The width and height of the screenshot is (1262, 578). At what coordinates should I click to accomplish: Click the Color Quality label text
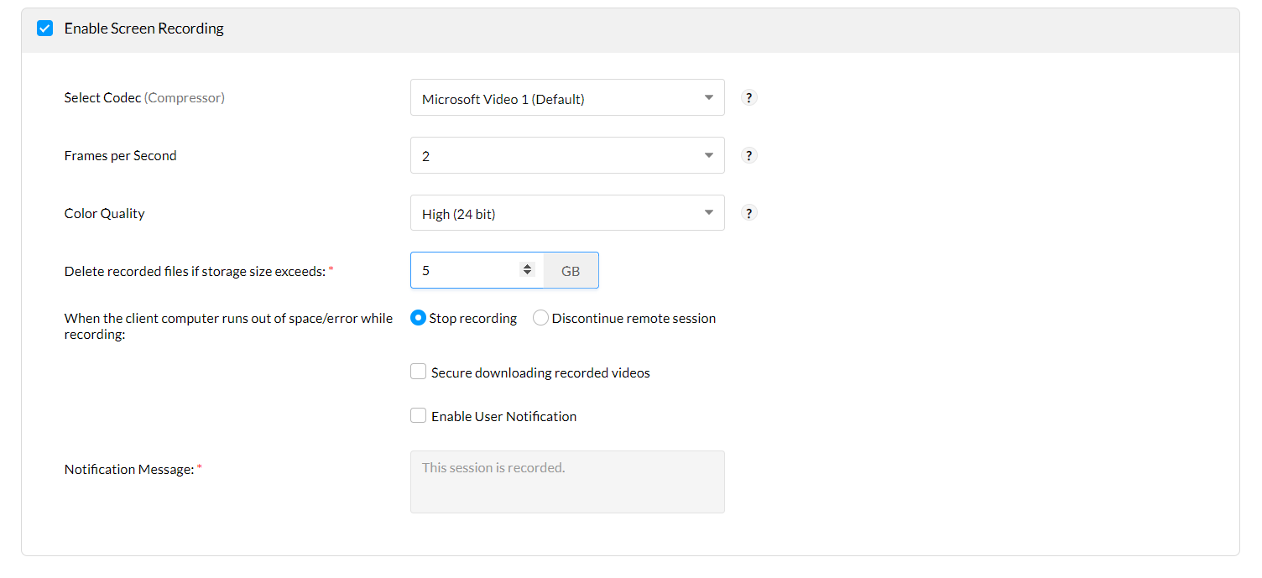coord(104,214)
